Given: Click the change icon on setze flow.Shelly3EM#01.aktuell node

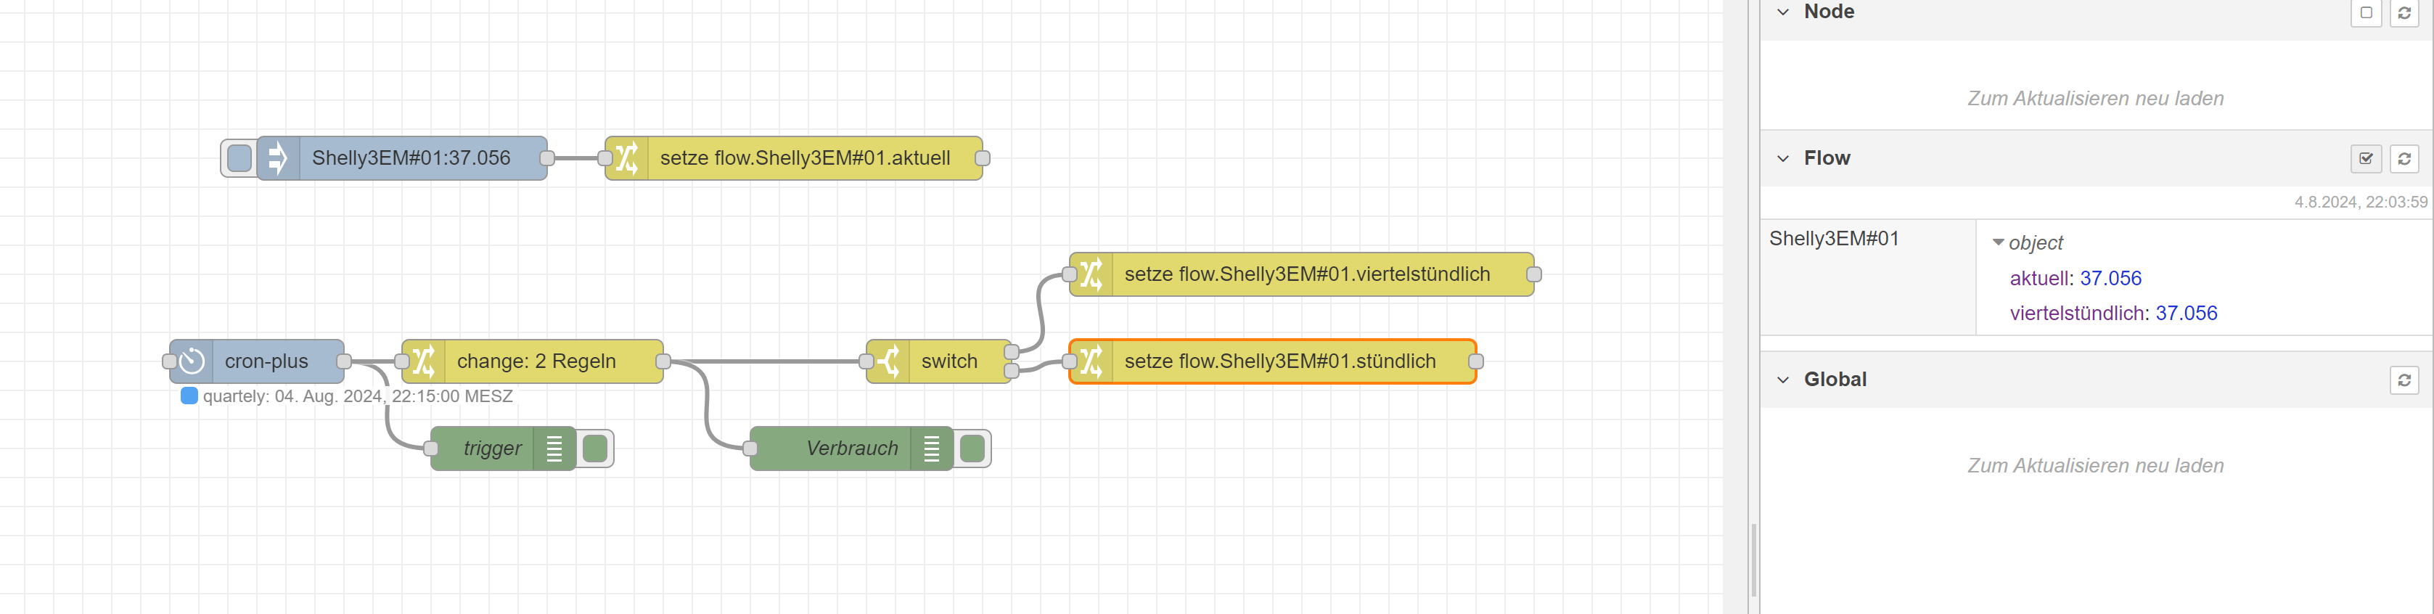Looking at the screenshot, I should point(626,157).
